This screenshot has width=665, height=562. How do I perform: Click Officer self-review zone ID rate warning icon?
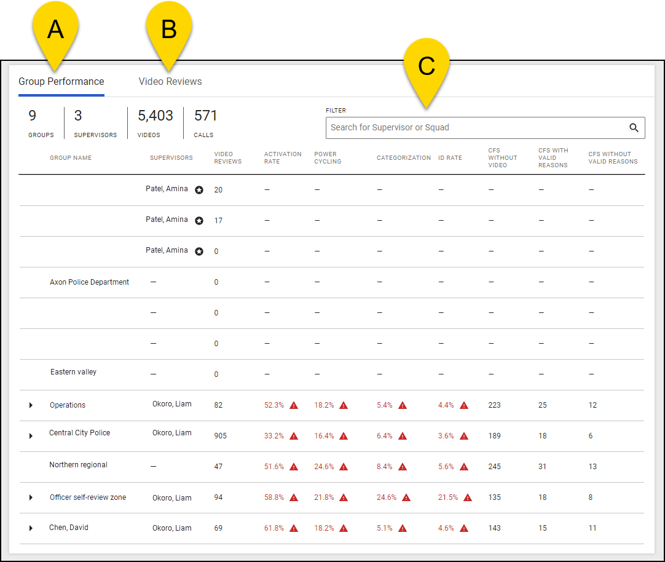(468, 497)
